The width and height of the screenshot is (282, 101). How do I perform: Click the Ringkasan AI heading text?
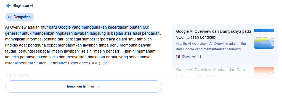click(23, 6)
